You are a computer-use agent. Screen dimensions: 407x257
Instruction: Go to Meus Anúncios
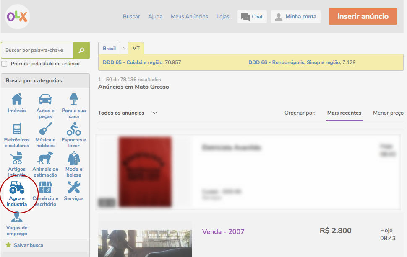tap(190, 17)
